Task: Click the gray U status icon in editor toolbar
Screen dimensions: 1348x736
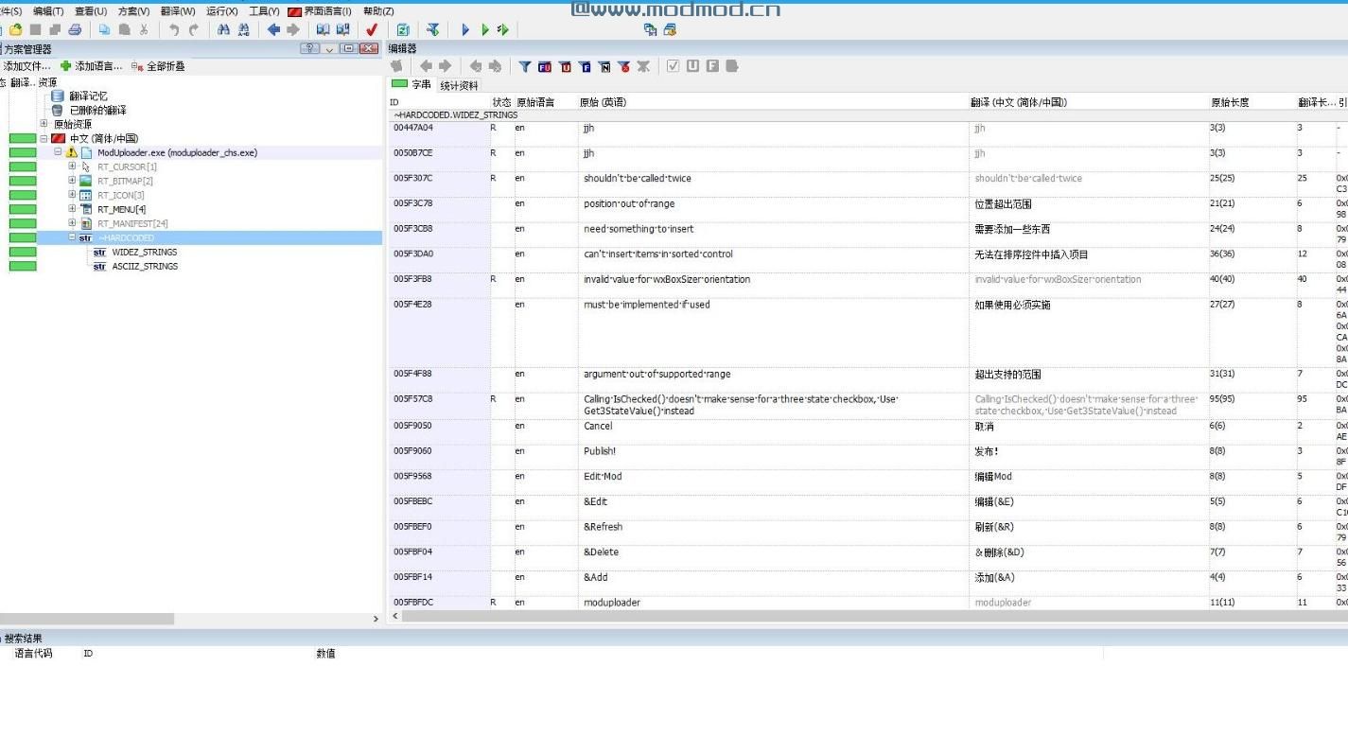Action: click(x=693, y=66)
